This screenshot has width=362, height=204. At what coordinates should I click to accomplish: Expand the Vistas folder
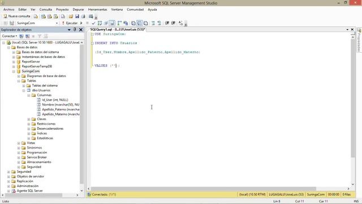19,143
